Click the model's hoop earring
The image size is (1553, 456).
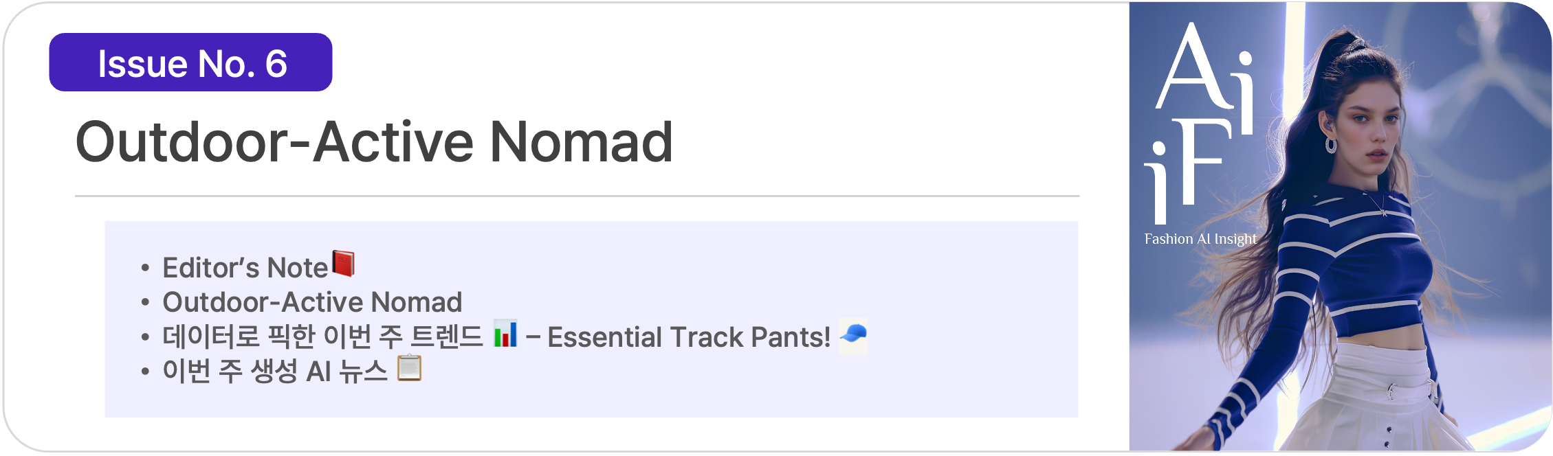click(1331, 145)
